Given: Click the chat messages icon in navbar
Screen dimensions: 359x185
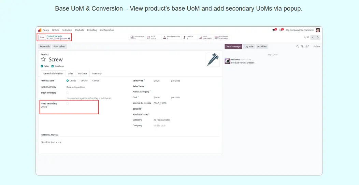Looking at the screenshot, I should [274, 30].
